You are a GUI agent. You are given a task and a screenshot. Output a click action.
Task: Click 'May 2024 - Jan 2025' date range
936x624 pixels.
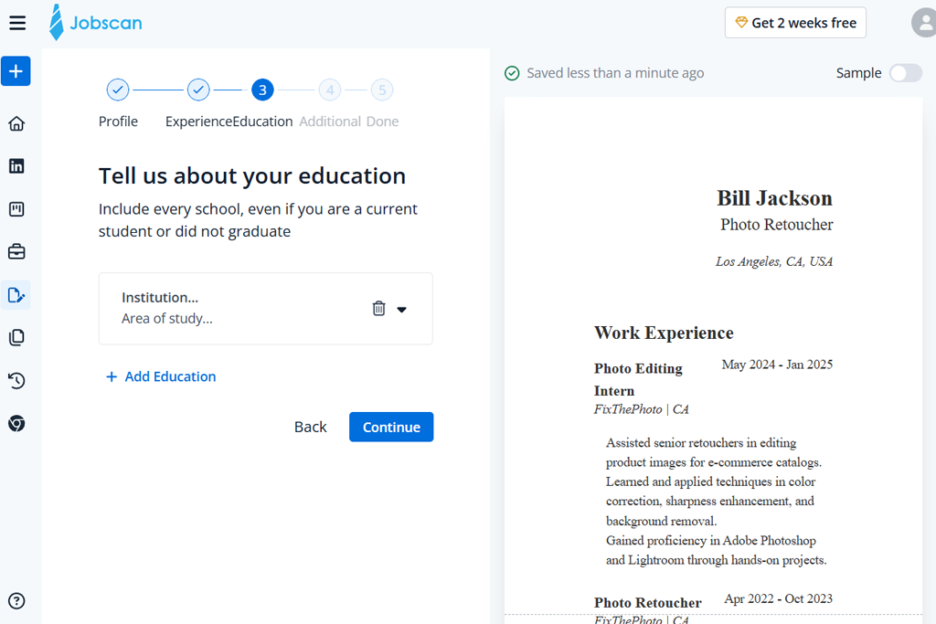[x=777, y=365]
